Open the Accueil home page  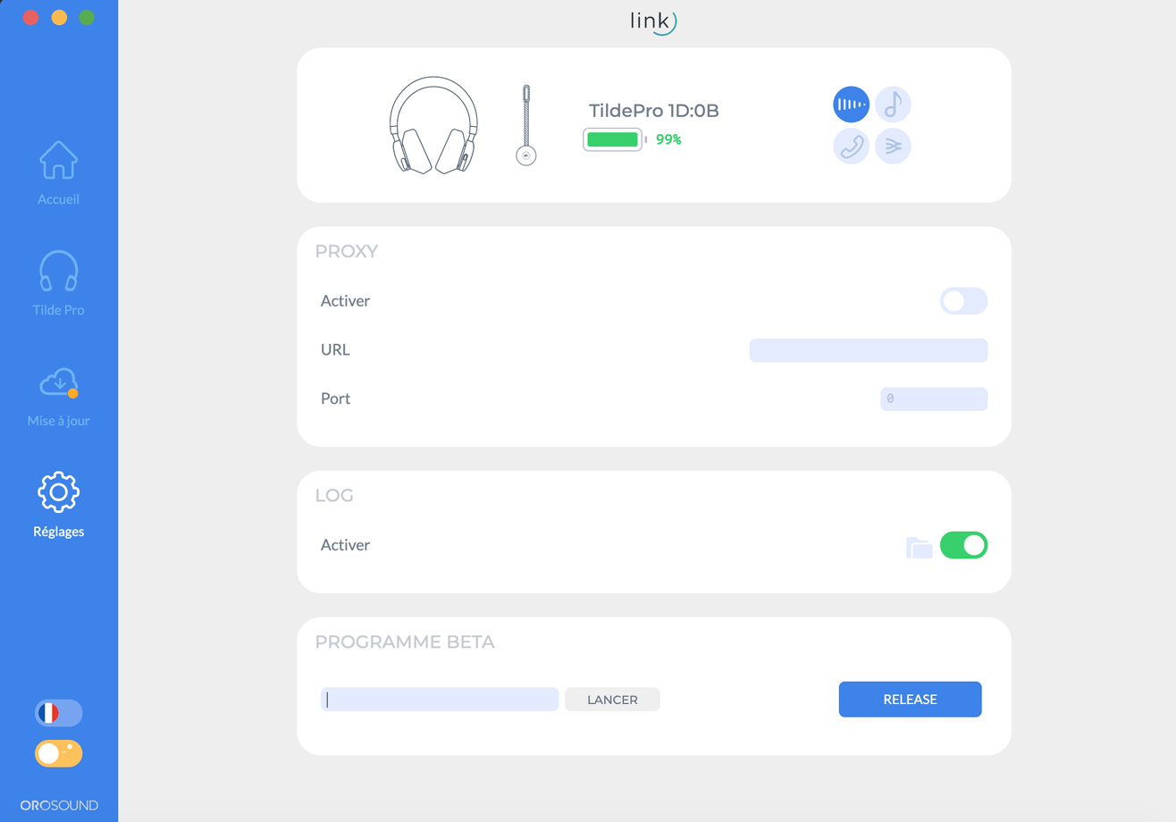coord(58,173)
